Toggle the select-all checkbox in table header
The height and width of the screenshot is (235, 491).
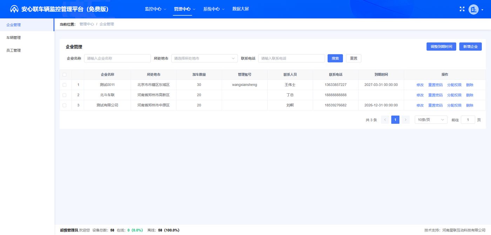[x=64, y=74]
